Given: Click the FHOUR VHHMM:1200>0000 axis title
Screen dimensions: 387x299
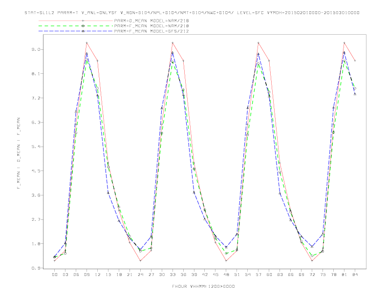Looking at the screenshot, I should pyautogui.click(x=203, y=286).
